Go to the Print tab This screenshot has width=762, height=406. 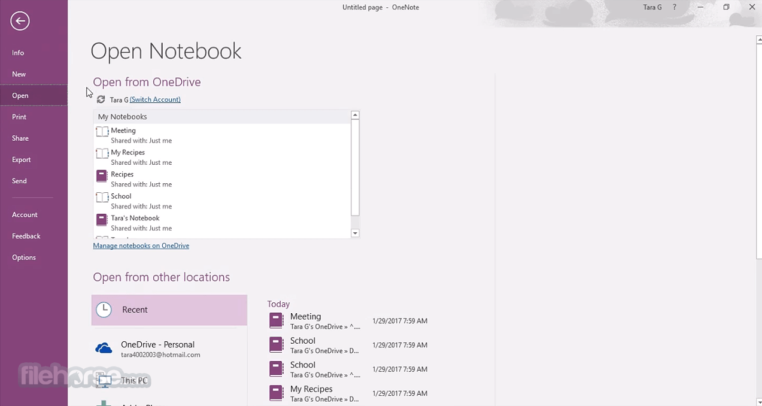tap(34, 117)
